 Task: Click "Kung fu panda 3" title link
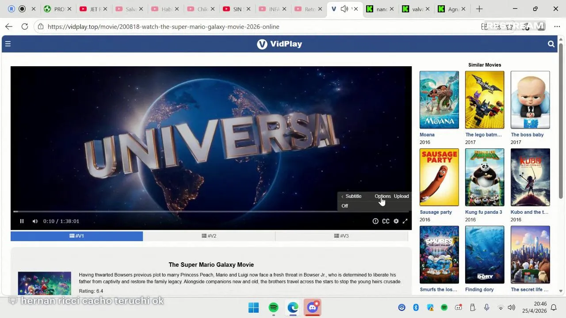pyautogui.click(x=483, y=212)
